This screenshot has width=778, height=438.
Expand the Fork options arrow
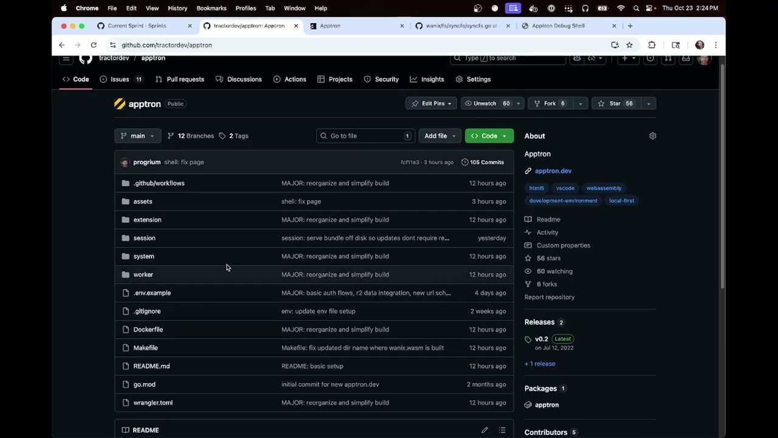coord(580,103)
